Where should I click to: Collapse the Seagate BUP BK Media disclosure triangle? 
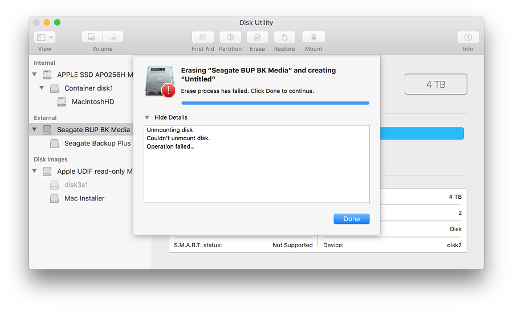pyautogui.click(x=34, y=129)
